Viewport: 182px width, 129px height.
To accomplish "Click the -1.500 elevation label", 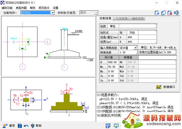I will pyautogui.click(x=89, y=60).
